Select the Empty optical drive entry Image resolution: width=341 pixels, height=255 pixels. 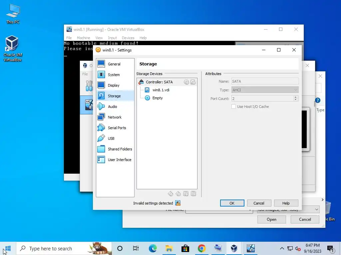pyautogui.click(x=158, y=98)
